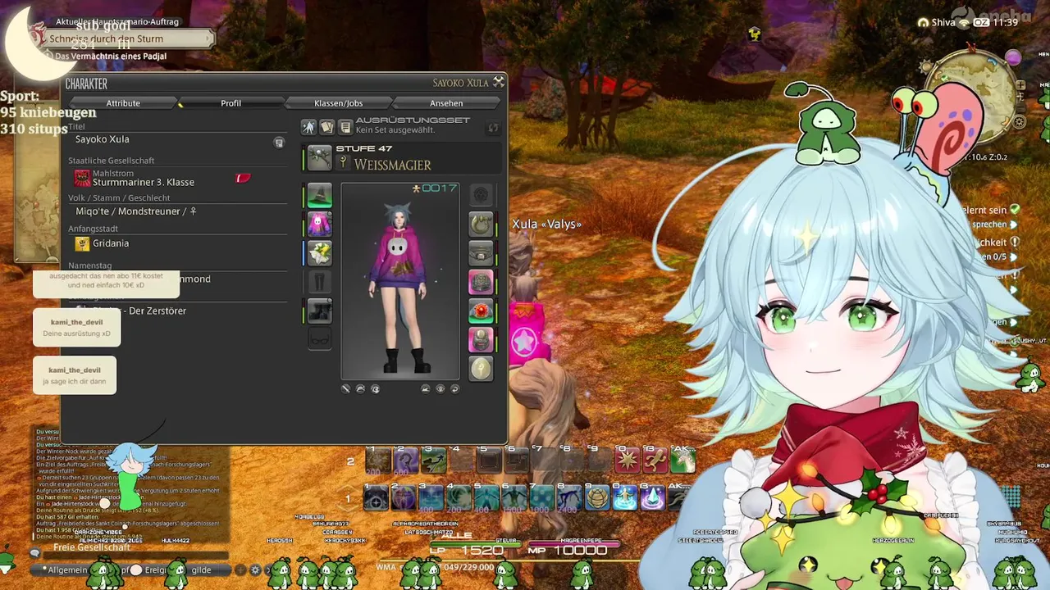Use hotbar 1 slot 9 golden globe action
The image size is (1050, 590).
[597, 497]
